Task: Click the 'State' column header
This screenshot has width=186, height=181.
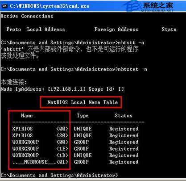Action: (x=169, y=29)
